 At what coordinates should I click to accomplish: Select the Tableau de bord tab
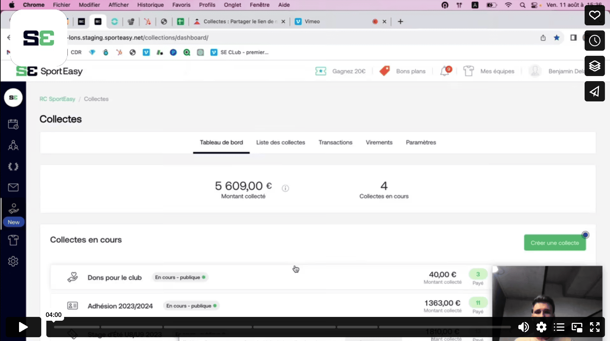coord(221,142)
